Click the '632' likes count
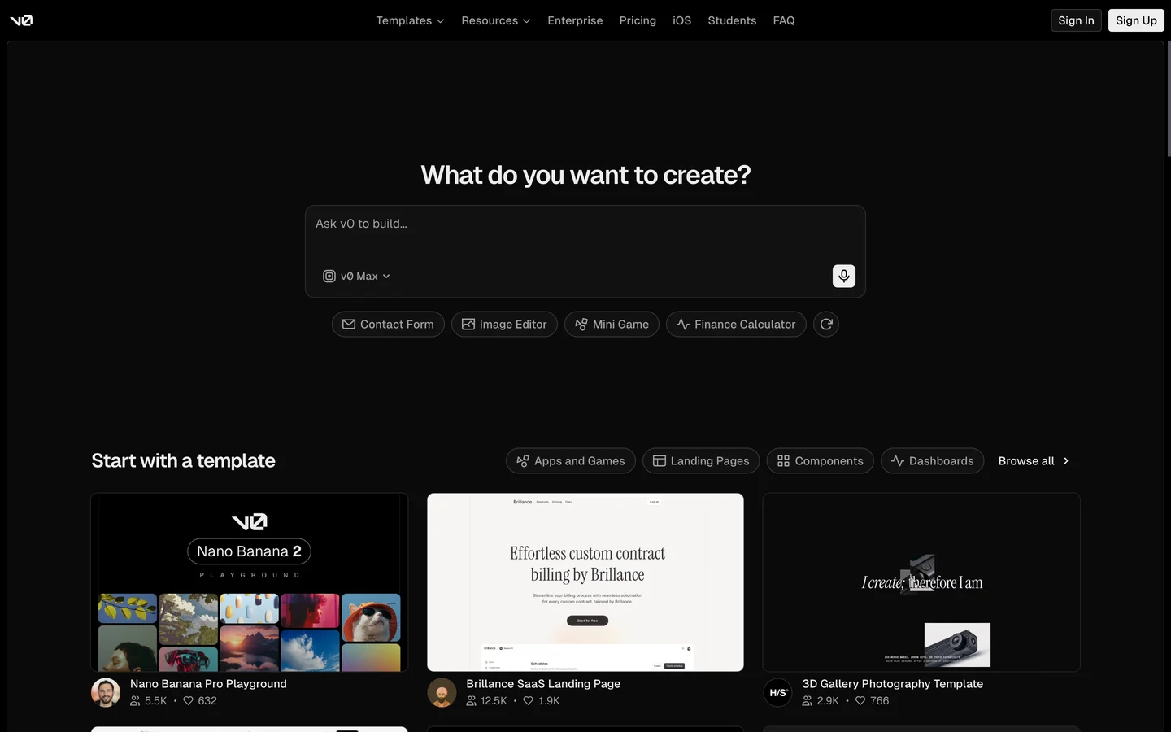 click(x=207, y=701)
